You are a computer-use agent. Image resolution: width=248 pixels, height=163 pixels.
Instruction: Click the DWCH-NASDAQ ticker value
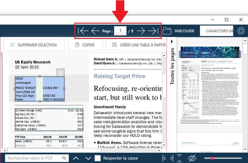54,99
